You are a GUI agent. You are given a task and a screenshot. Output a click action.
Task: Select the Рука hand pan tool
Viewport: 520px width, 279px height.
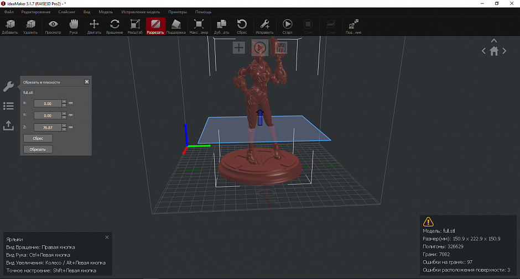tap(74, 27)
